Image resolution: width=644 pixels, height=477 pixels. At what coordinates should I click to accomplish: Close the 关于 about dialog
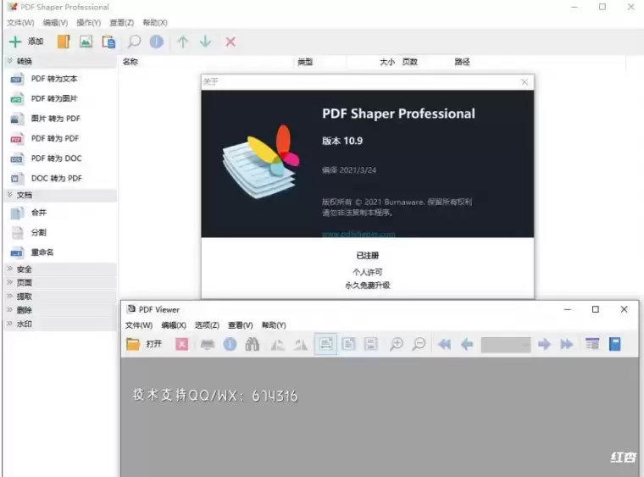click(x=525, y=81)
